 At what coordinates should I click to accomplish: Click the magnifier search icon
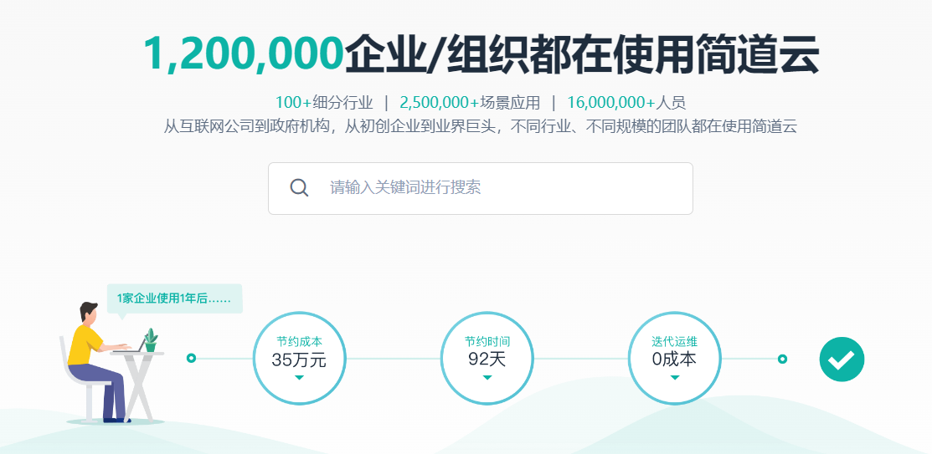pyautogui.click(x=299, y=188)
